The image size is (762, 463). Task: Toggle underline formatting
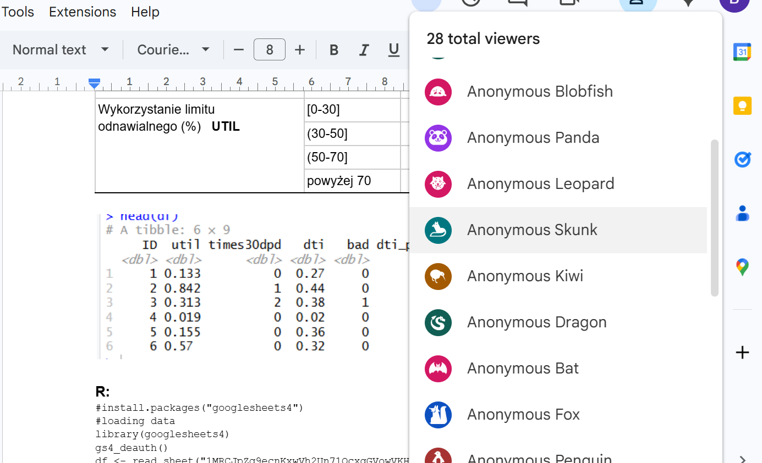click(x=393, y=50)
